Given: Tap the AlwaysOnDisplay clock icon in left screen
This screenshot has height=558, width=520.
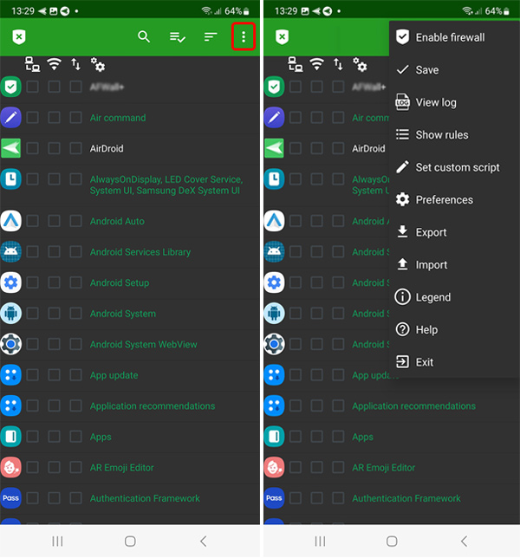Looking at the screenshot, I should click(x=11, y=179).
